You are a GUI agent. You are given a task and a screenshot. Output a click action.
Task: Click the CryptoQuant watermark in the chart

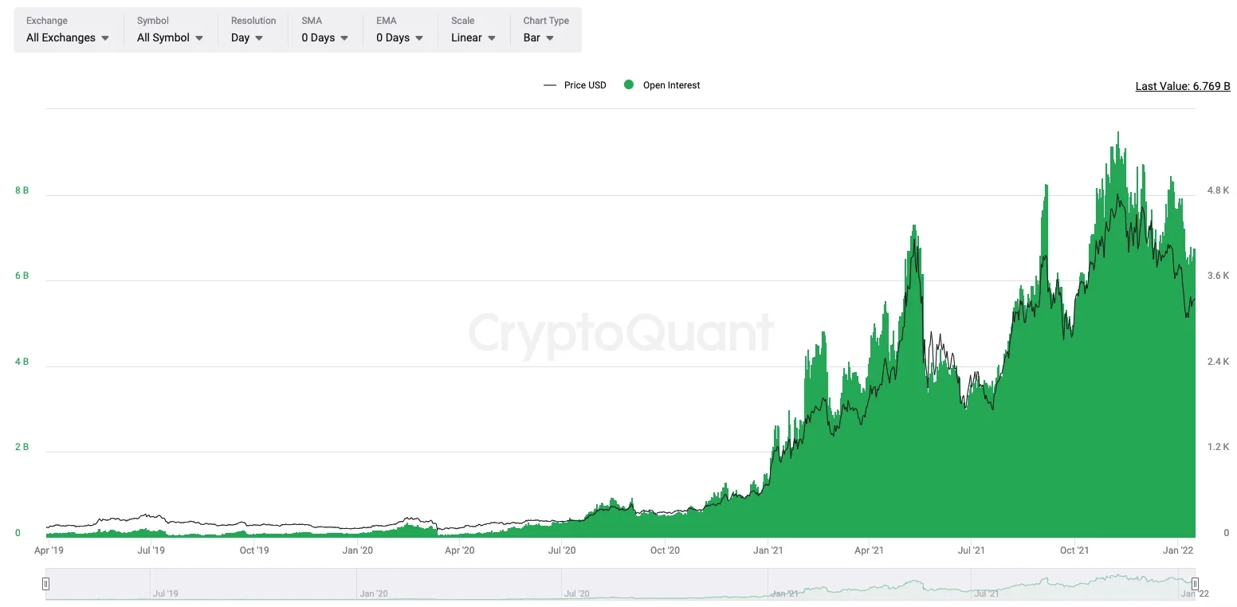620,332
